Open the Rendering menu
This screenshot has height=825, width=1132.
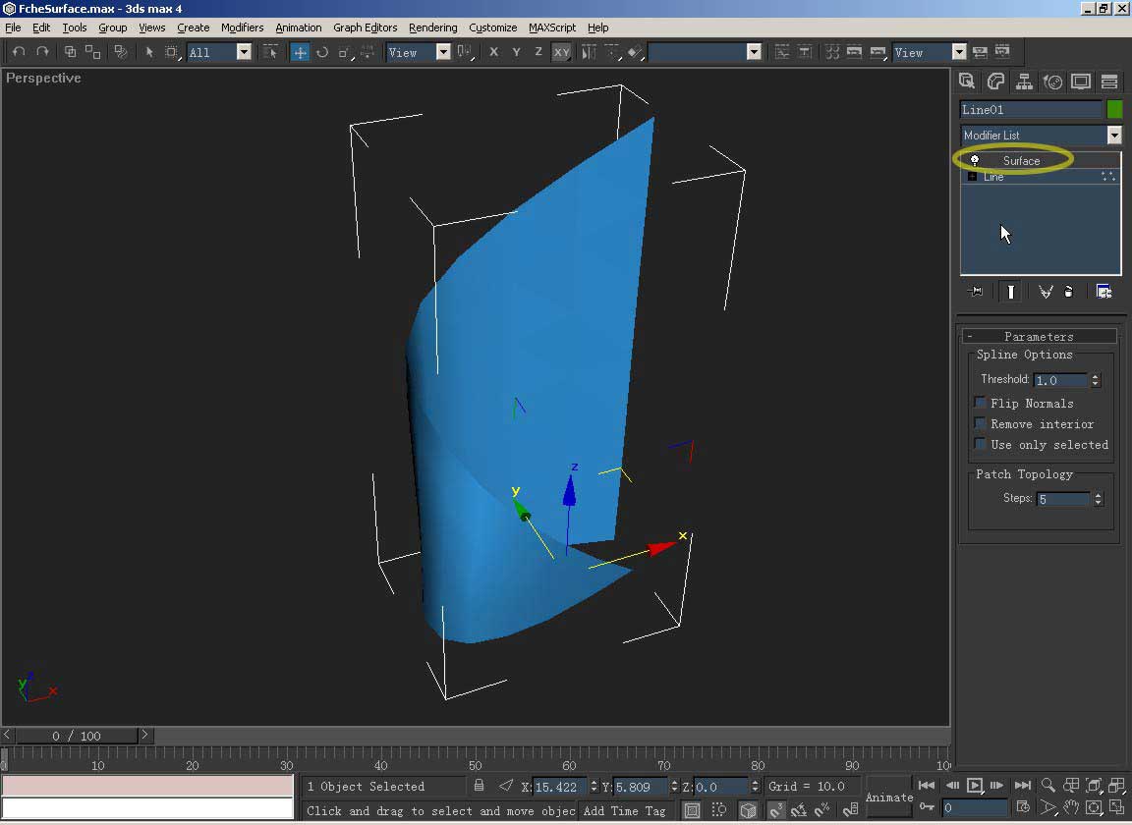[x=432, y=27]
